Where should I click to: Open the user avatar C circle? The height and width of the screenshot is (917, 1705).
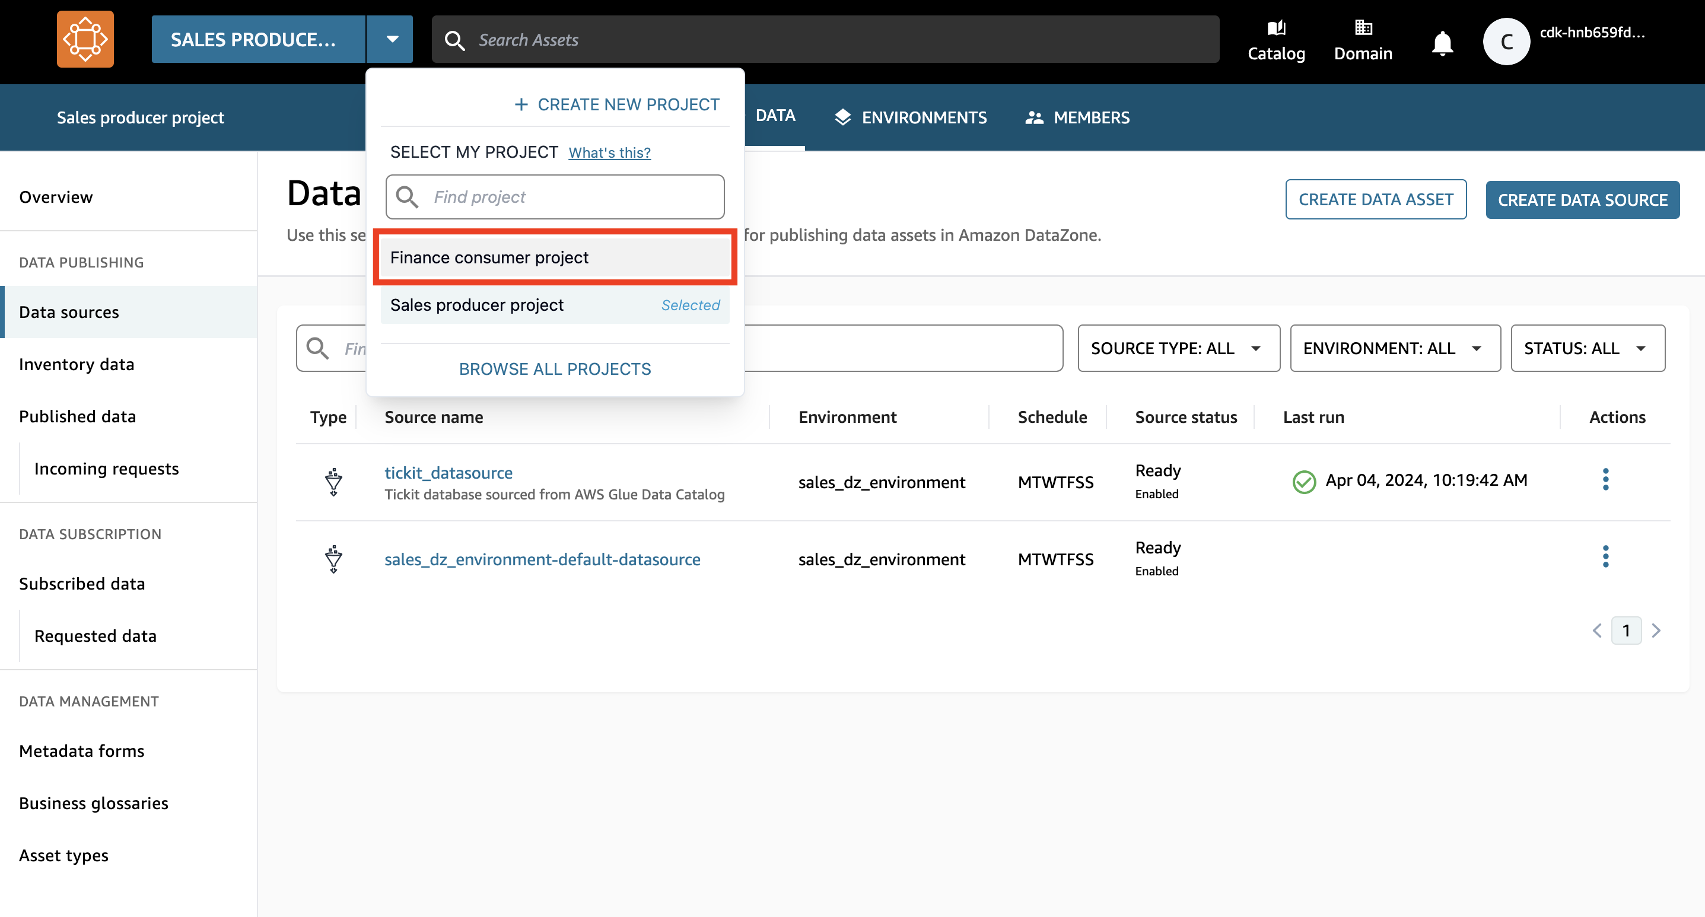1506,41
